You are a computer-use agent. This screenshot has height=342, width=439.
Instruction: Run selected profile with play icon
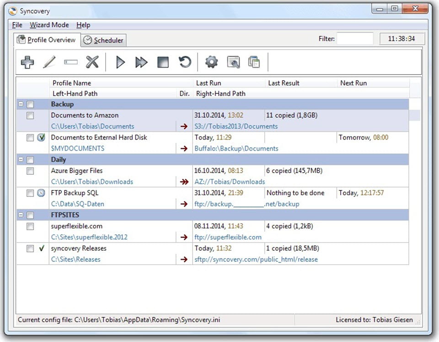pos(120,62)
